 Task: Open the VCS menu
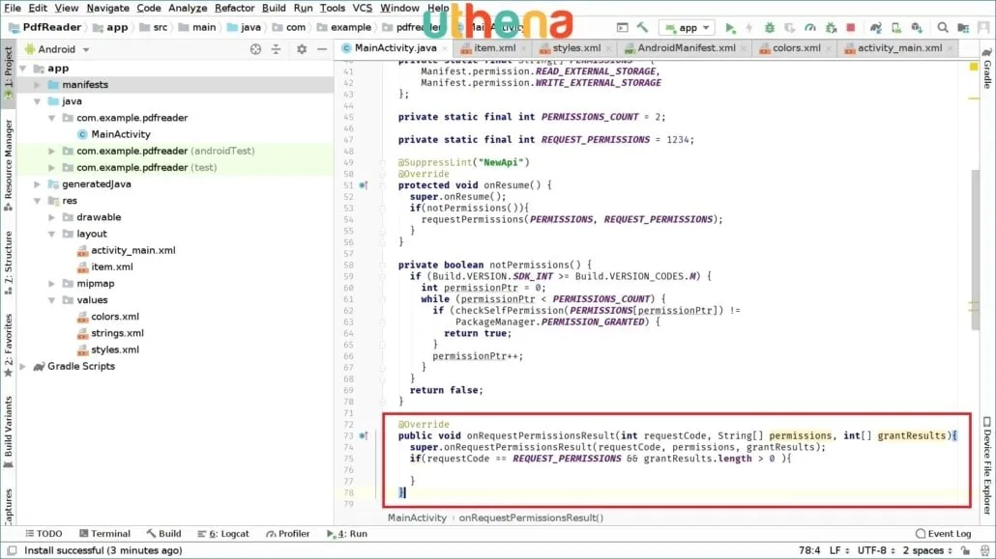click(x=362, y=8)
